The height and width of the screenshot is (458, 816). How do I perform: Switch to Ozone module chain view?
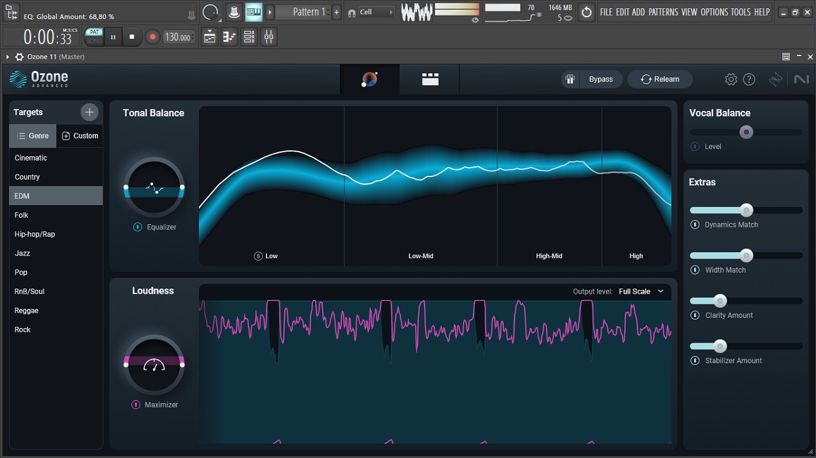click(x=430, y=80)
